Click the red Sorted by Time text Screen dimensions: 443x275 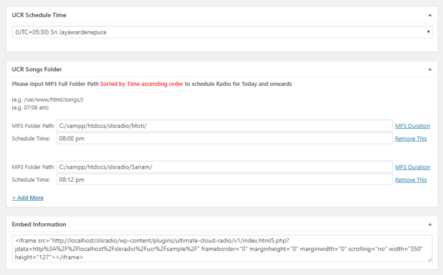141,83
